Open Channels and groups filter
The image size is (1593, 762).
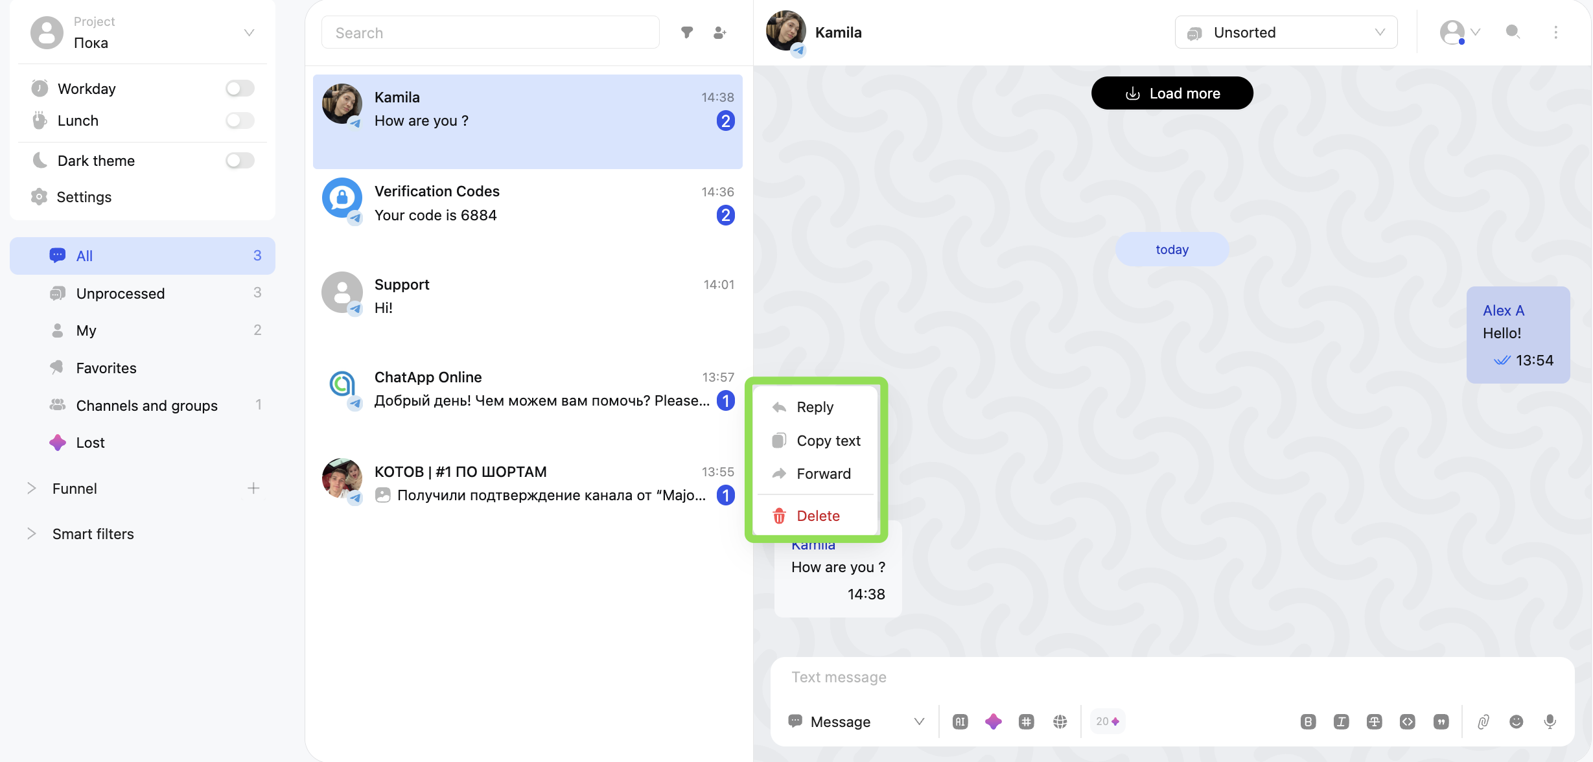(x=143, y=406)
